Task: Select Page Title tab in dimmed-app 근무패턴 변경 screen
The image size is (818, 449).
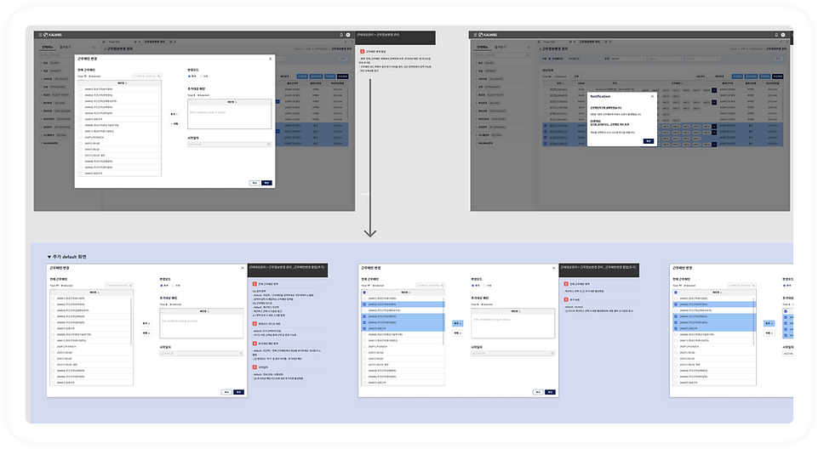Action: click(x=114, y=42)
